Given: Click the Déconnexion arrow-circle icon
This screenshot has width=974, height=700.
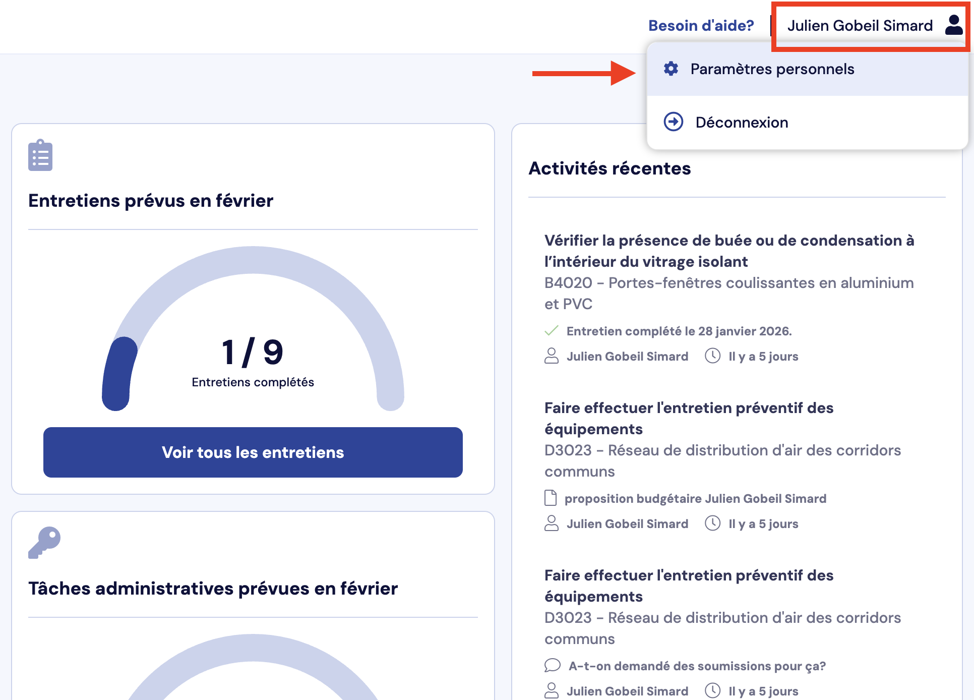Looking at the screenshot, I should [674, 122].
